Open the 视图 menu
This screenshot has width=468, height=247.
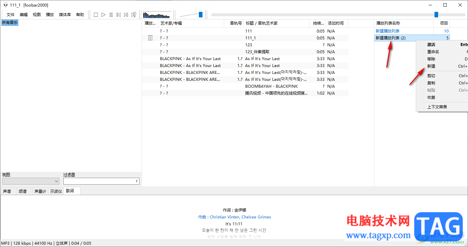(x=37, y=15)
